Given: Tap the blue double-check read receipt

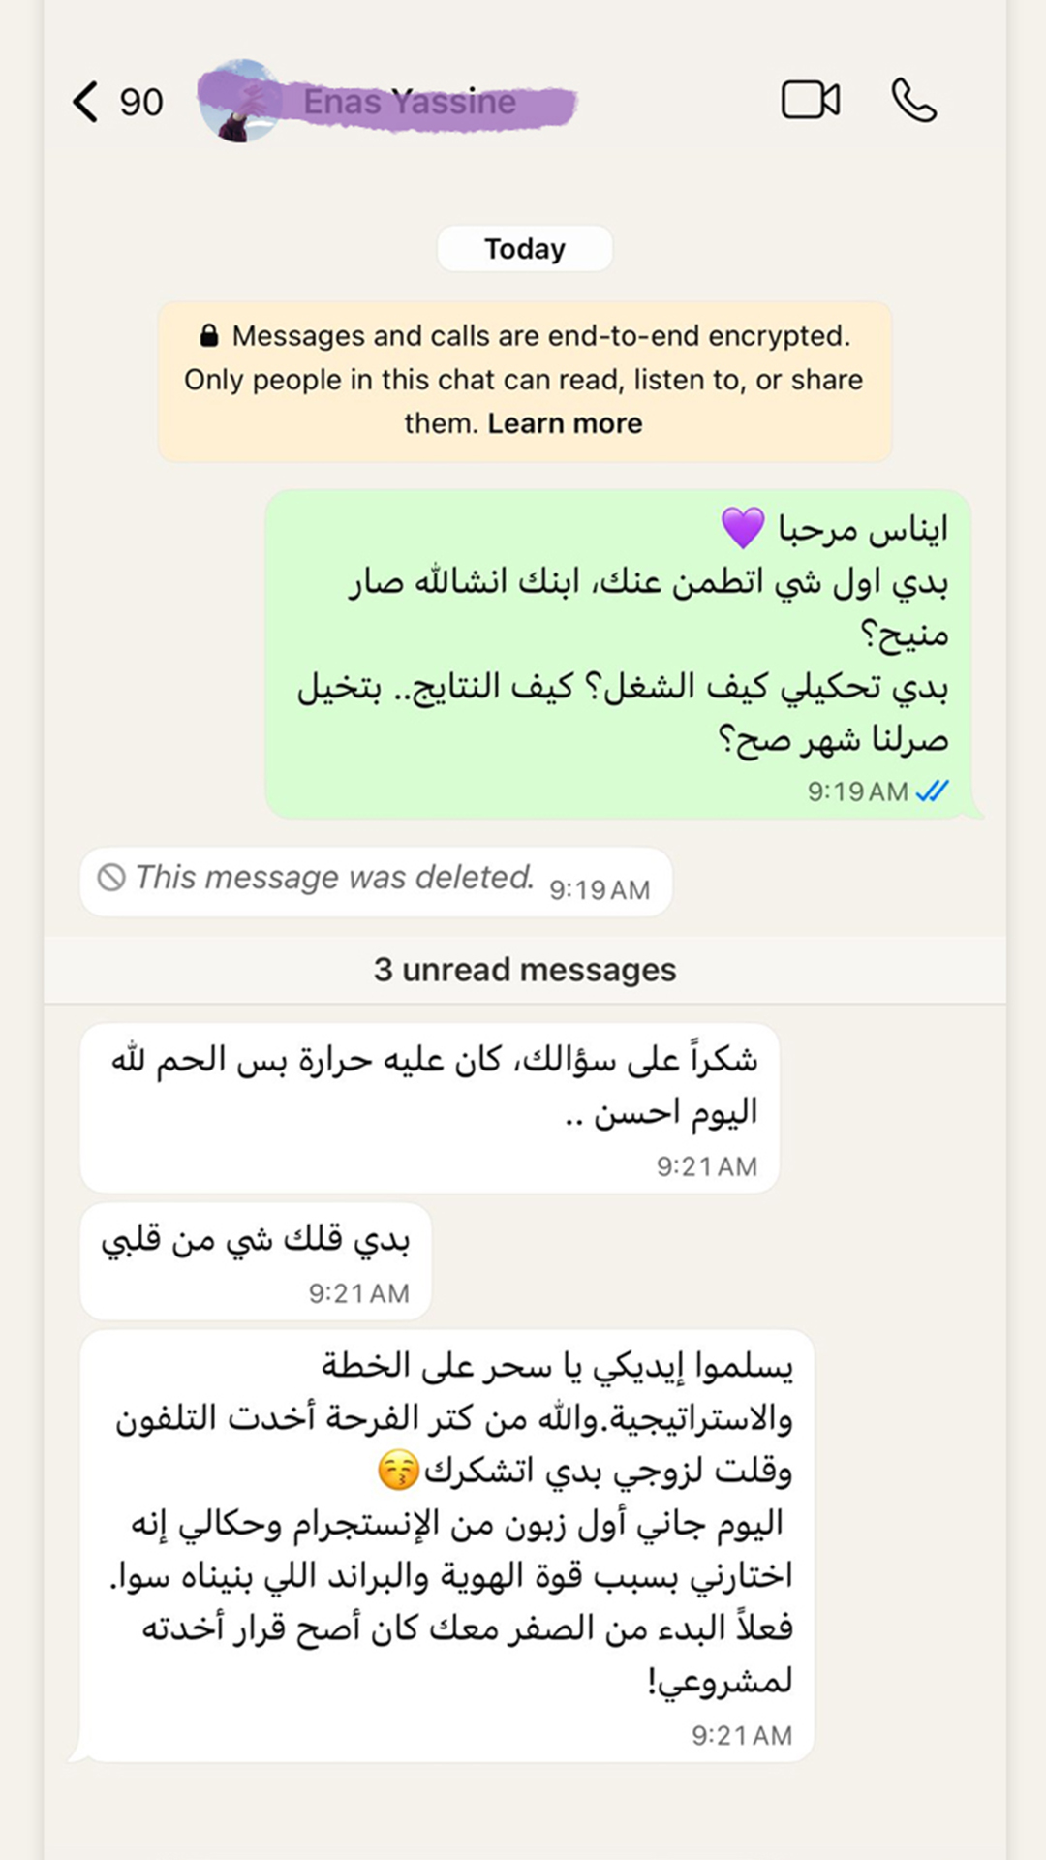Looking at the screenshot, I should click(932, 791).
